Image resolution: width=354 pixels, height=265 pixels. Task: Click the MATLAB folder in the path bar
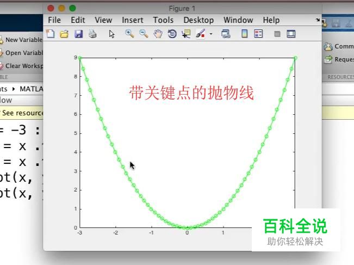(x=31, y=89)
